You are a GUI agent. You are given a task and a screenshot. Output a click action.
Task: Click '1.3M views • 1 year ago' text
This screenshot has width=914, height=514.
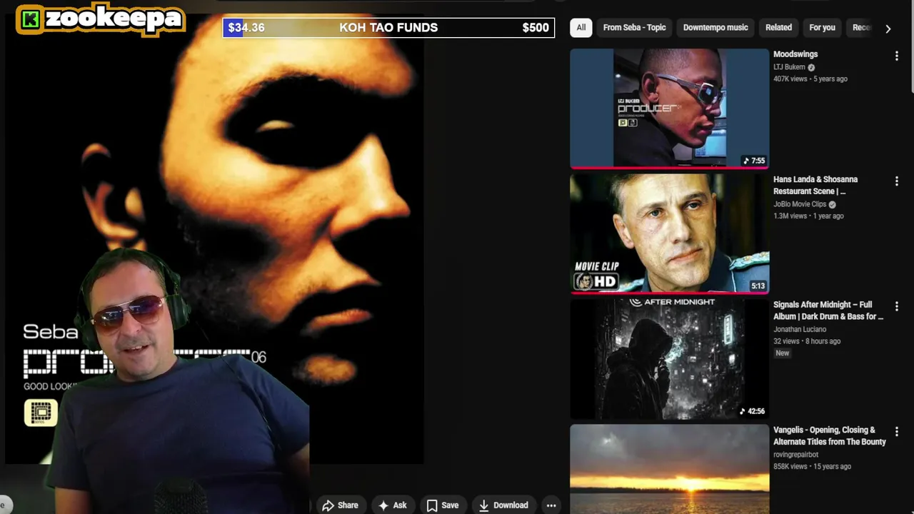pos(808,216)
